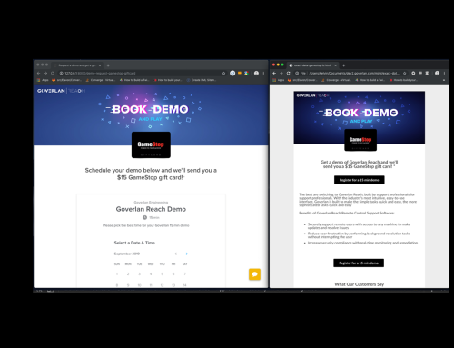Open new tab in right browser window

[x=343, y=65]
